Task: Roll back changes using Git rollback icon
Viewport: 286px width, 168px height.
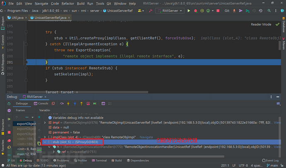Action: point(261,11)
